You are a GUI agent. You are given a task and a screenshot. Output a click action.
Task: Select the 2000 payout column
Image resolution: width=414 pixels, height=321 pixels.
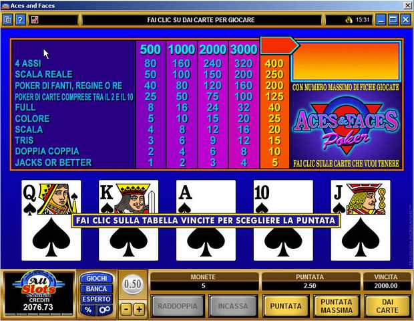[213, 105]
